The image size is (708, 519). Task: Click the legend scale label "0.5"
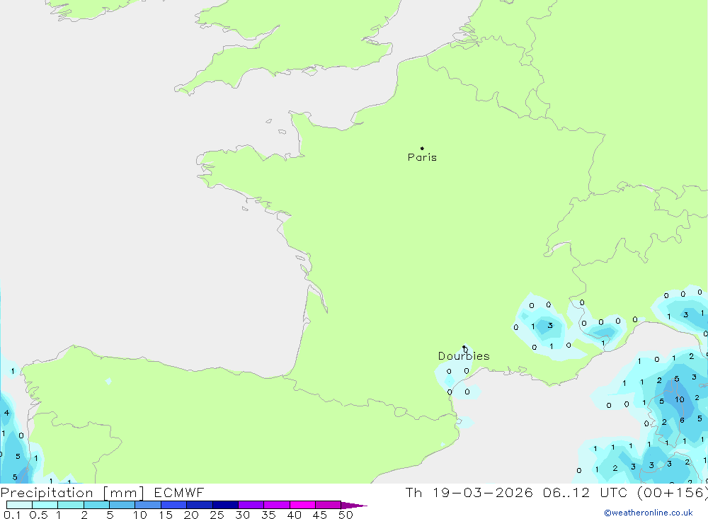(38, 515)
